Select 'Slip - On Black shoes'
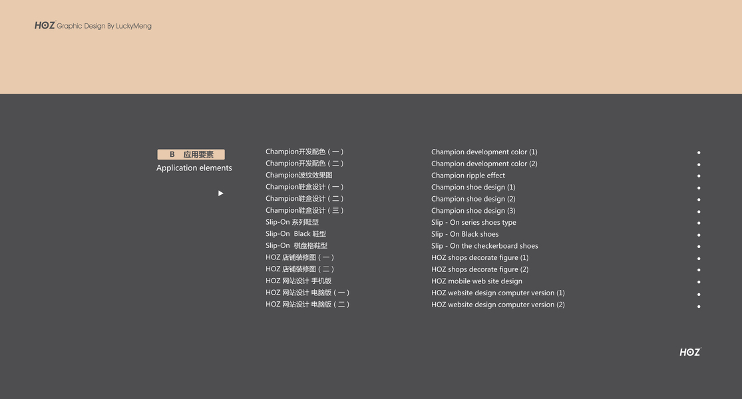This screenshot has height=399, width=742. pos(464,235)
